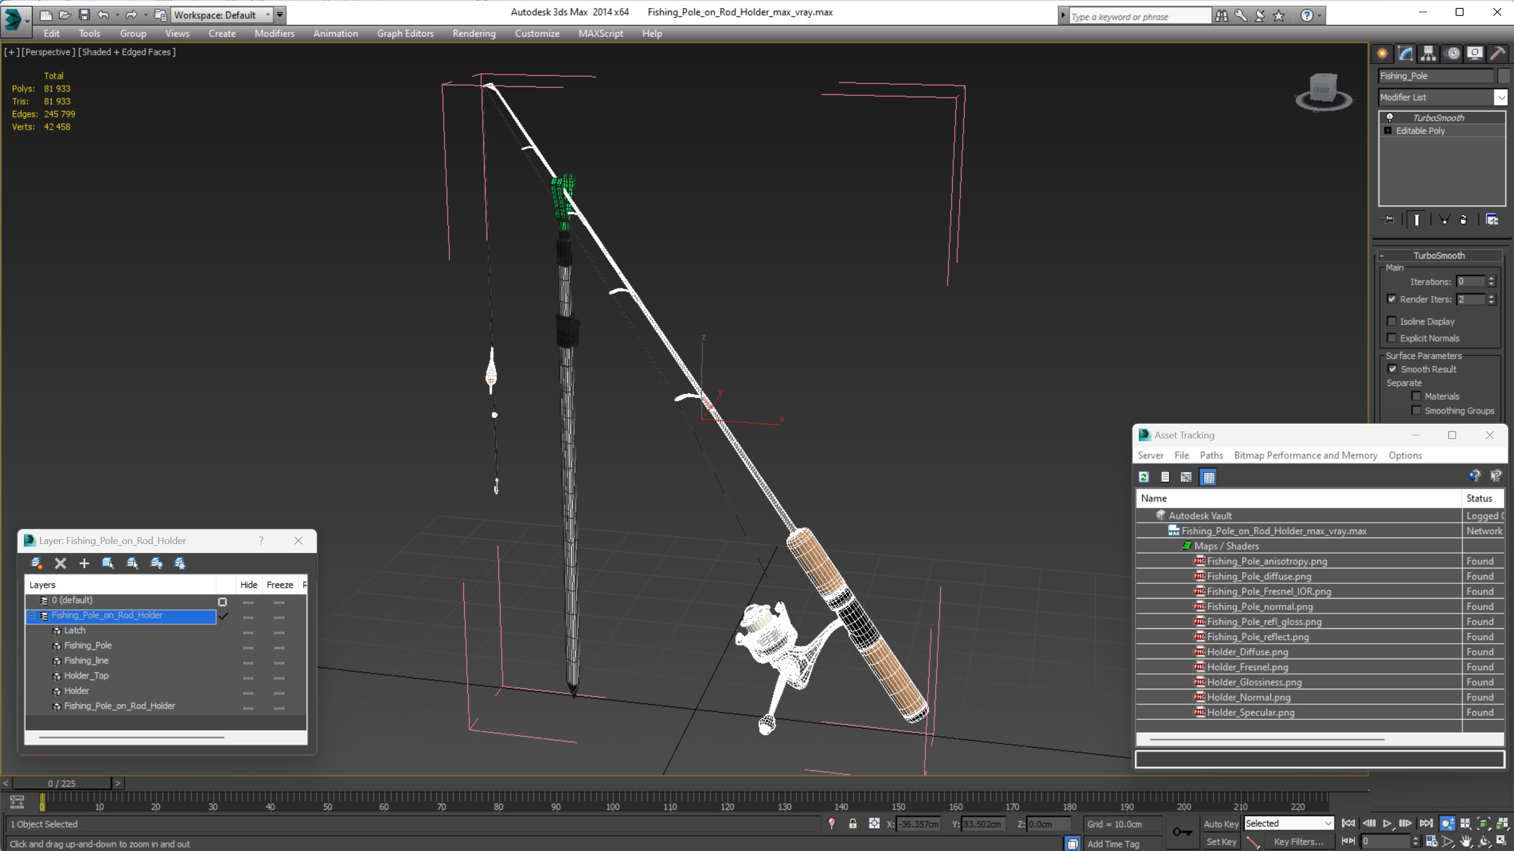Enable the Isoline Display checkbox
Image resolution: width=1514 pixels, height=851 pixels.
pyautogui.click(x=1391, y=321)
